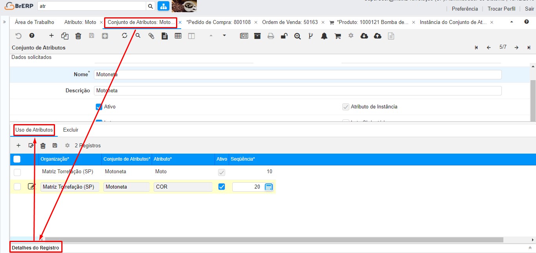This screenshot has width=536, height=253.
Task: Check the select-all checkbox in grid header
Action: point(17,159)
